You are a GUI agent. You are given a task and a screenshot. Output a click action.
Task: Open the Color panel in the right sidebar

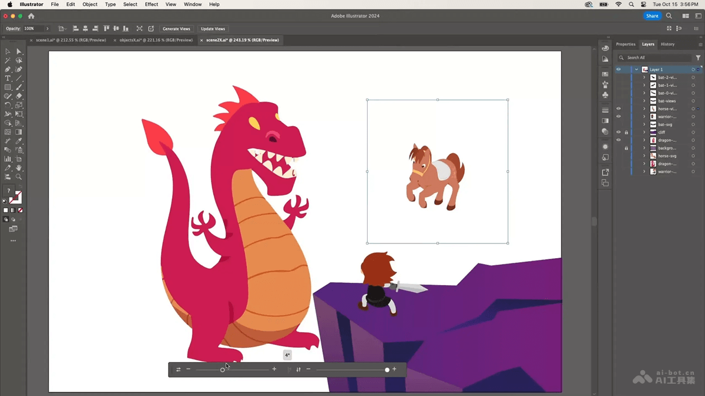click(x=606, y=49)
